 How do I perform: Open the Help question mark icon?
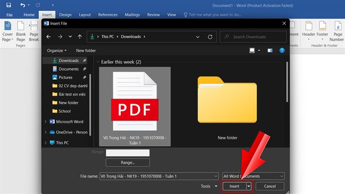point(282,51)
